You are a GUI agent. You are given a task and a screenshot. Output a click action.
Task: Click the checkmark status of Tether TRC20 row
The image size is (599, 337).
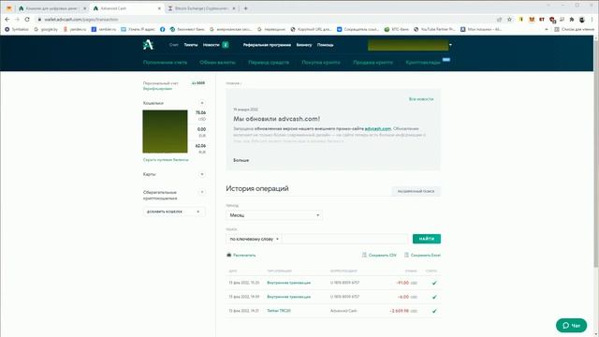click(434, 311)
